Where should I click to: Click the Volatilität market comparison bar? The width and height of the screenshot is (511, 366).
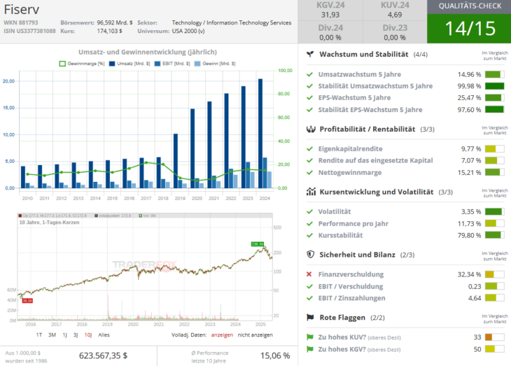[x=494, y=211]
